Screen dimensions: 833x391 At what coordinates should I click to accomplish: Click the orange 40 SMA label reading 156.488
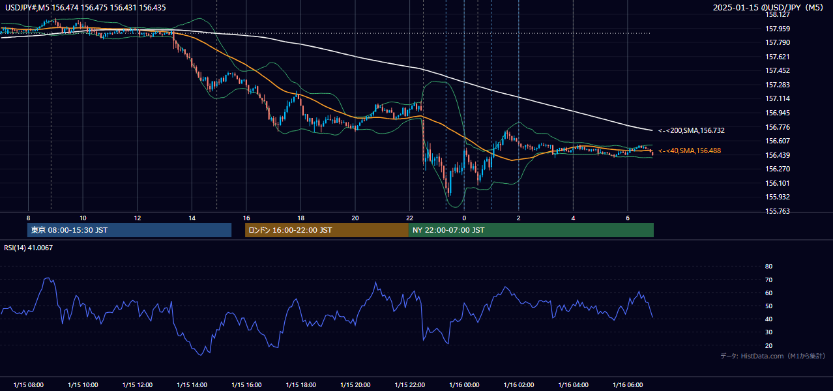point(689,151)
